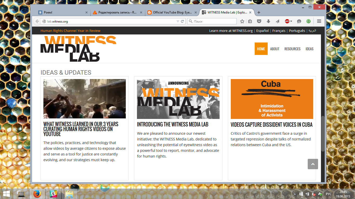Switch site language to Français
355x199 pixels.
[279, 31]
